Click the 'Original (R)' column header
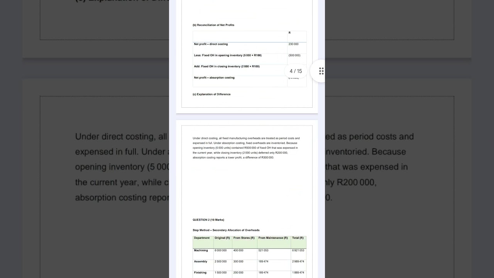494x278 pixels. click(222, 238)
